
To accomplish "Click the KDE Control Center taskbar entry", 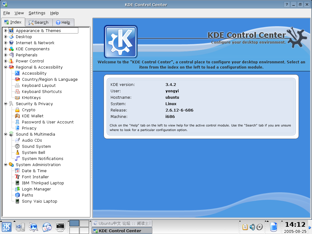I will [x=122, y=231].
